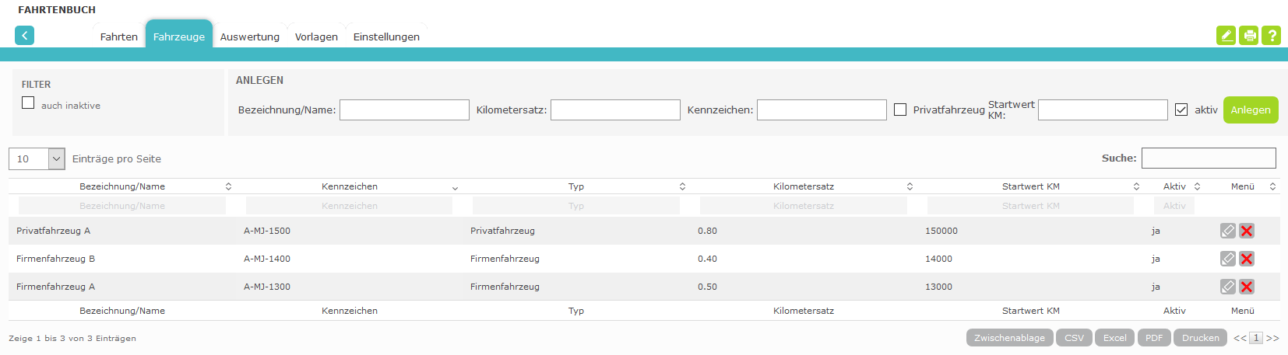
Task: Edit the Privatfahrzeug A row
Action: click(1227, 231)
